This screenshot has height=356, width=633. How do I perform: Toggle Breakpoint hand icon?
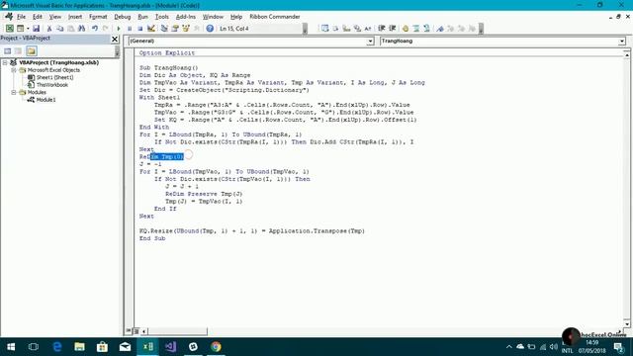pos(405,29)
